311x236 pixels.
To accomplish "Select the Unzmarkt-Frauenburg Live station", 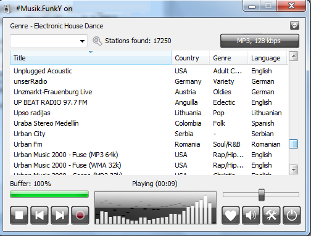I will pyautogui.click(x=149, y=92).
